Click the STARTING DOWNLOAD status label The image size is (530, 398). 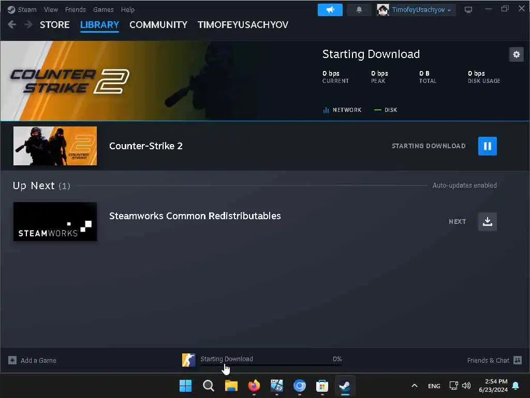click(x=429, y=146)
